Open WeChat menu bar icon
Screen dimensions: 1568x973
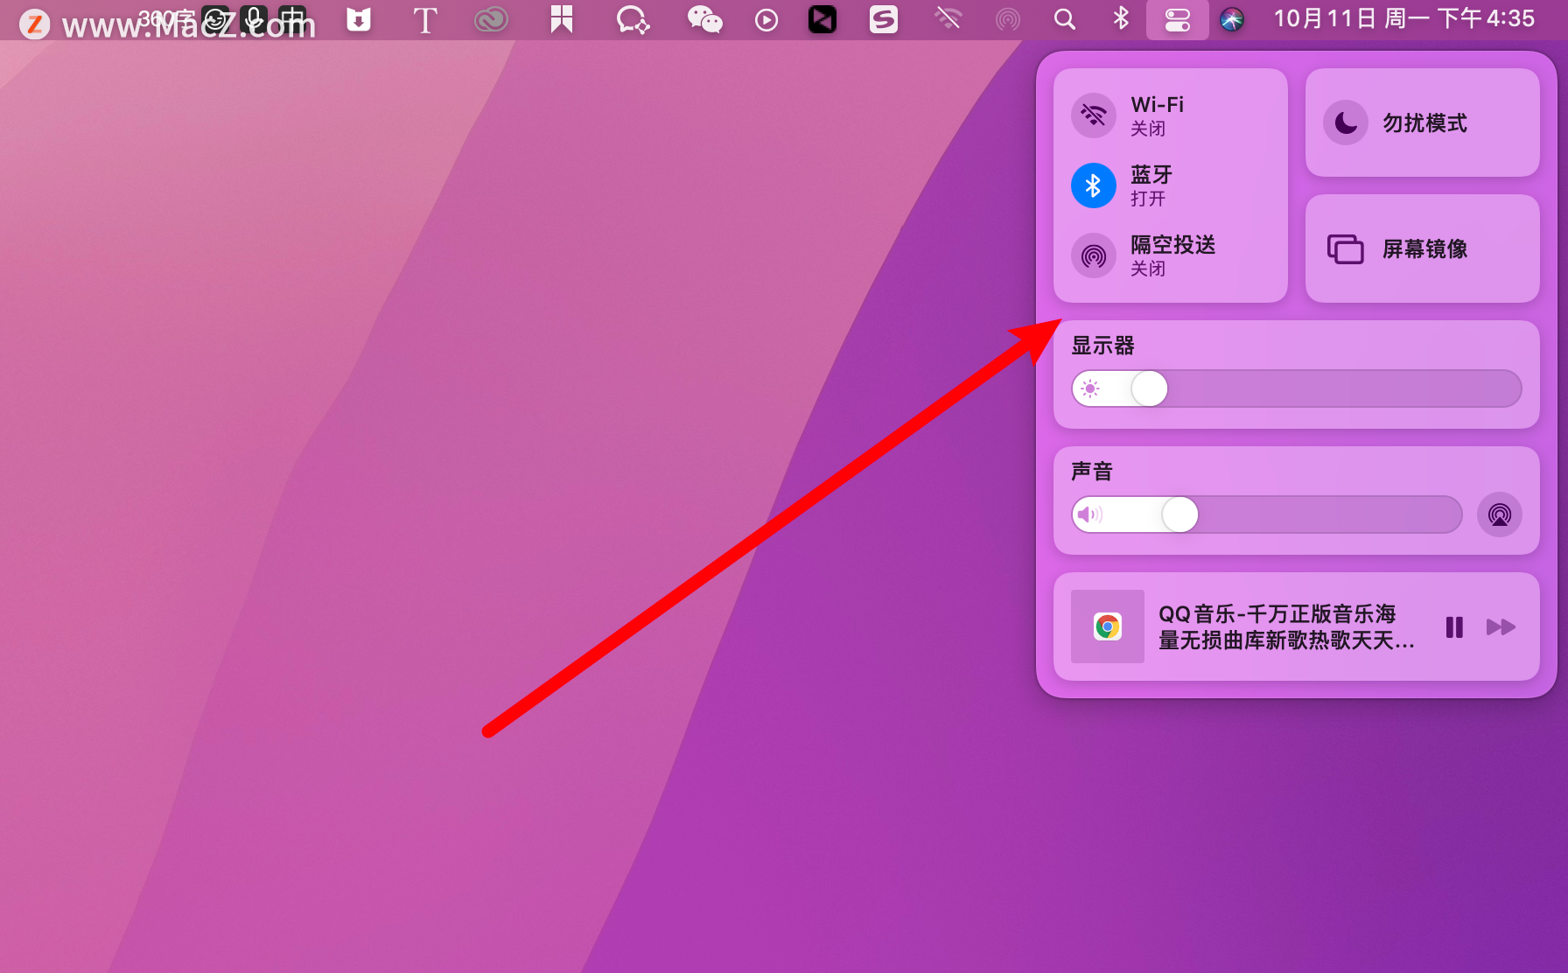tap(705, 19)
